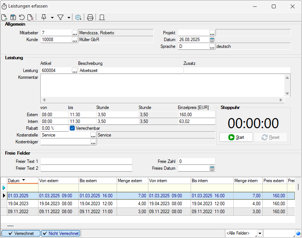The image size is (302, 238).
Task: Open settings via the gear icon
Action: click(78, 17)
